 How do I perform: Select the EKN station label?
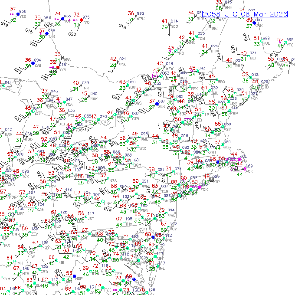pos(76,256)
